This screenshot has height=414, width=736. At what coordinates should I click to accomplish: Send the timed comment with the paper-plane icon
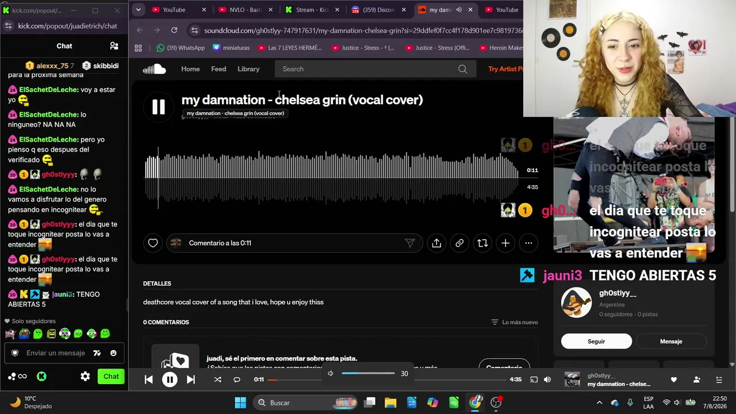pyautogui.click(x=410, y=243)
